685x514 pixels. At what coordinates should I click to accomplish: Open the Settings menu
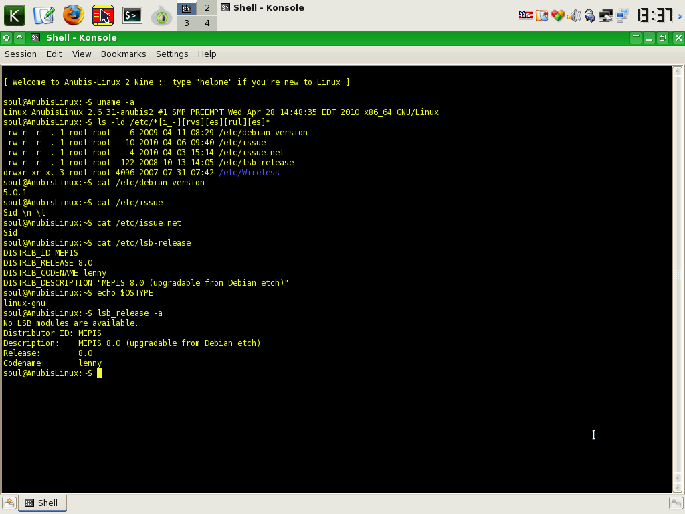tap(172, 54)
